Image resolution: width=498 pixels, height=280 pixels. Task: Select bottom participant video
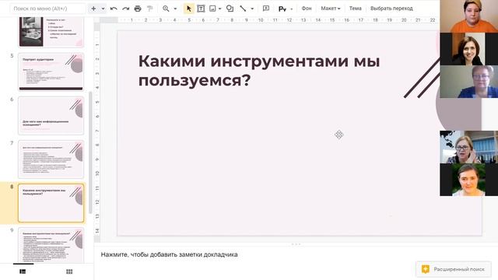pos(468,180)
